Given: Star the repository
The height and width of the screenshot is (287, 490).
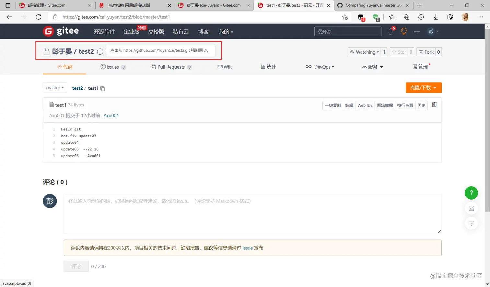Looking at the screenshot, I should point(399,52).
